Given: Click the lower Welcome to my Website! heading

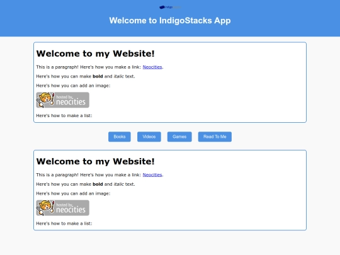Looking at the screenshot, I should coord(96,161).
